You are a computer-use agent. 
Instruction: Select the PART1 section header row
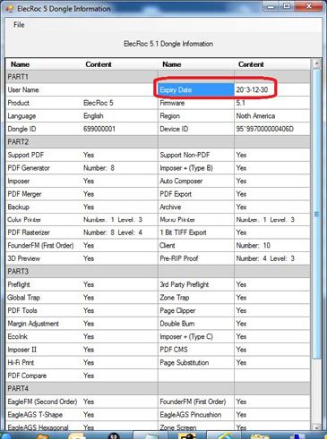(x=158, y=77)
